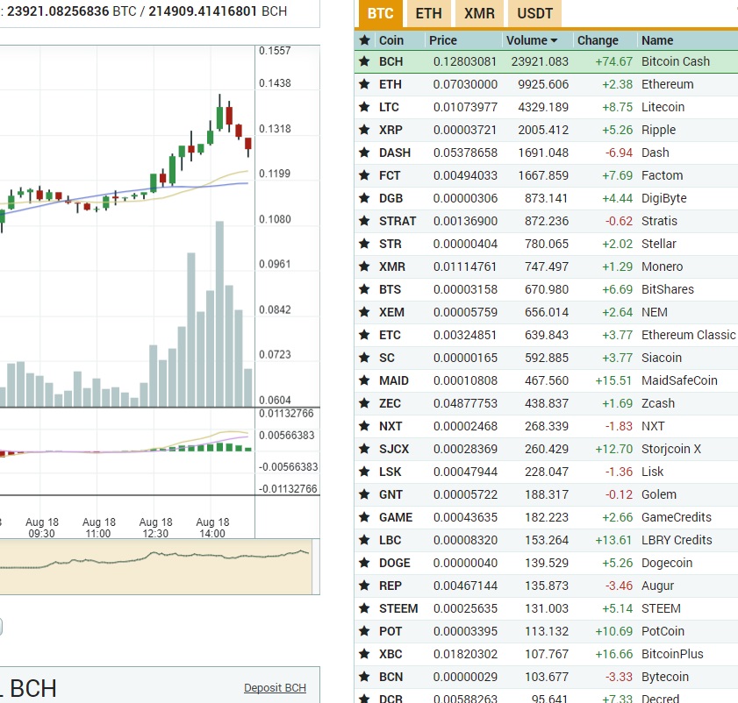
Task: Open the Stratis market row
Action: (x=546, y=221)
